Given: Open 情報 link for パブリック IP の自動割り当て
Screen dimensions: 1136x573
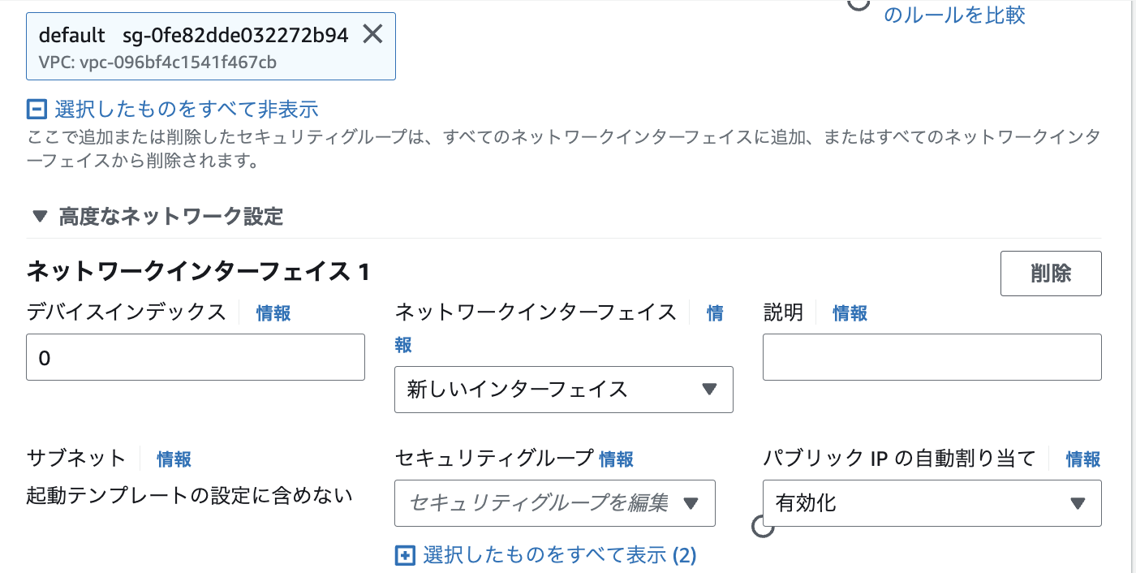Looking at the screenshot, I should coord(1083,459).
